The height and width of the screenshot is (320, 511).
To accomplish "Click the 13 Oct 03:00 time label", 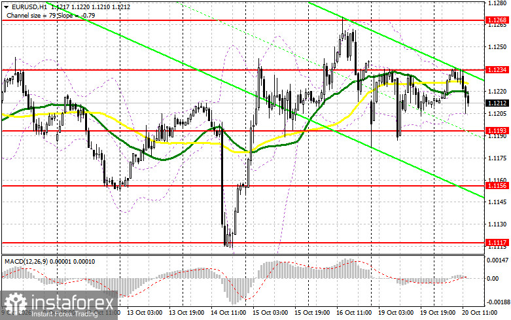I will coord(145,313).
